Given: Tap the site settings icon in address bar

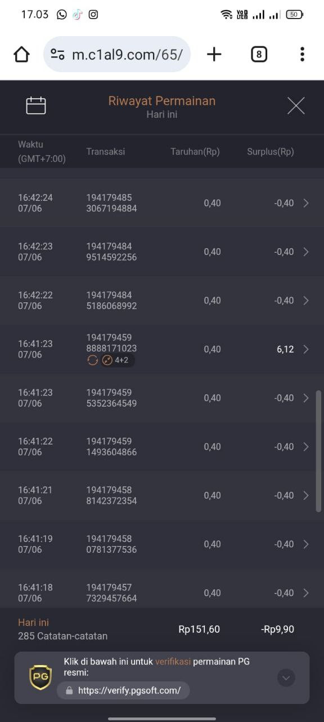Looking at the screenshot, I should [57, 54].
